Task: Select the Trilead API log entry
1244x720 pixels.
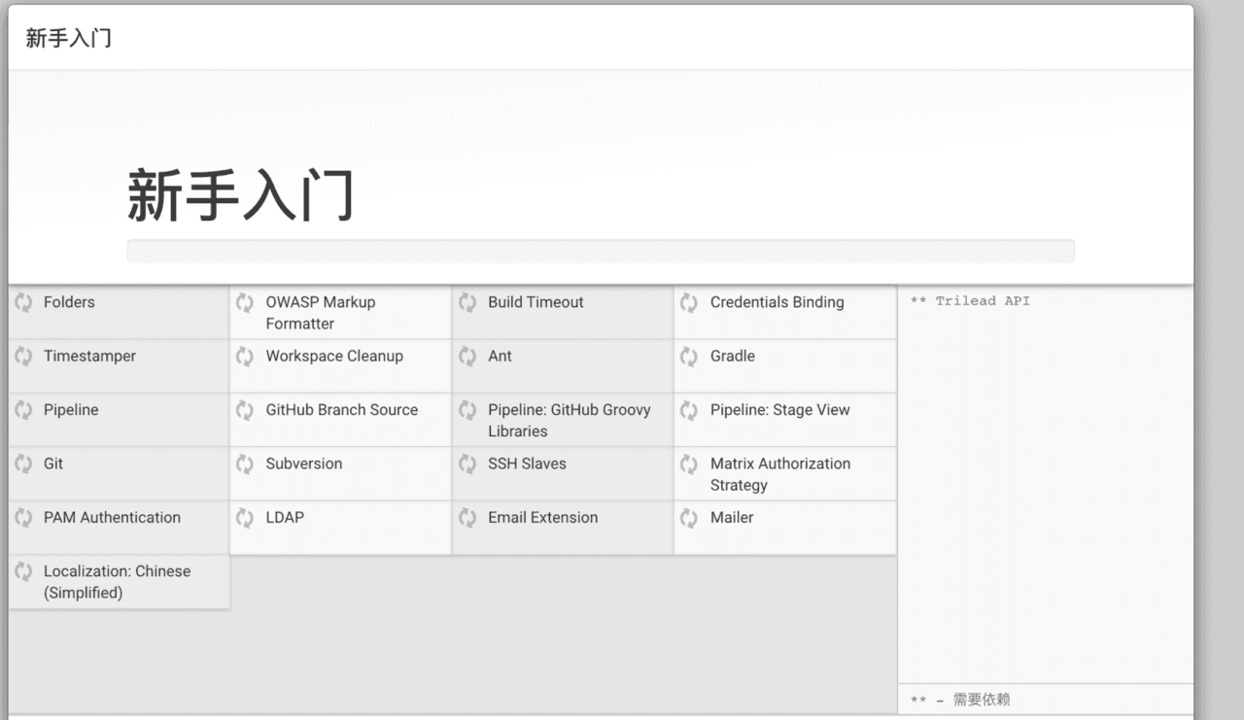Action: click(x=970, y=301)
